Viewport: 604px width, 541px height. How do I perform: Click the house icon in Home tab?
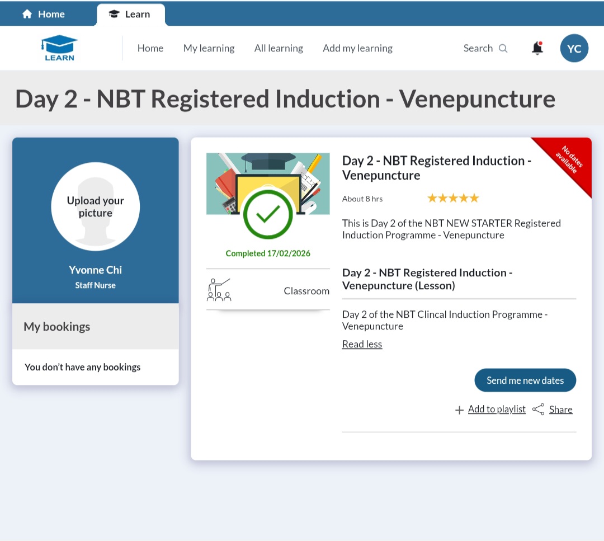pos(27,14)
